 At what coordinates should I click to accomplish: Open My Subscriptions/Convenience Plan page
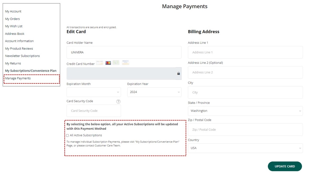[31, 71]
